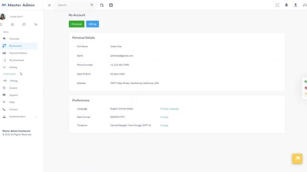Click the English (United State) language value

(x=121, y=109)
